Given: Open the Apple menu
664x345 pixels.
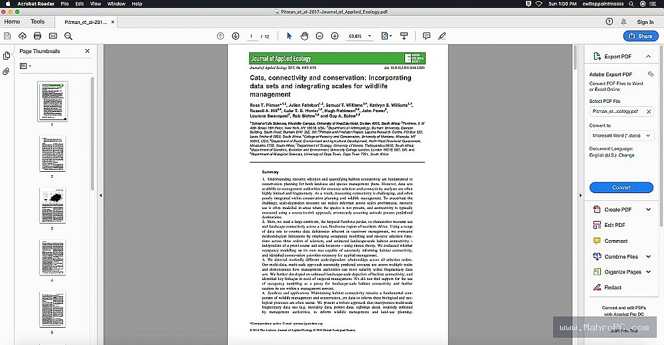Looking at the screenshot, I should (x=7, y=4).
